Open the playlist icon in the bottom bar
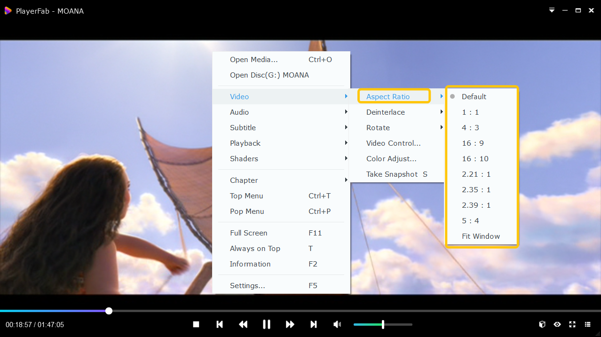601x337 pixels. (x=587, y=324)
